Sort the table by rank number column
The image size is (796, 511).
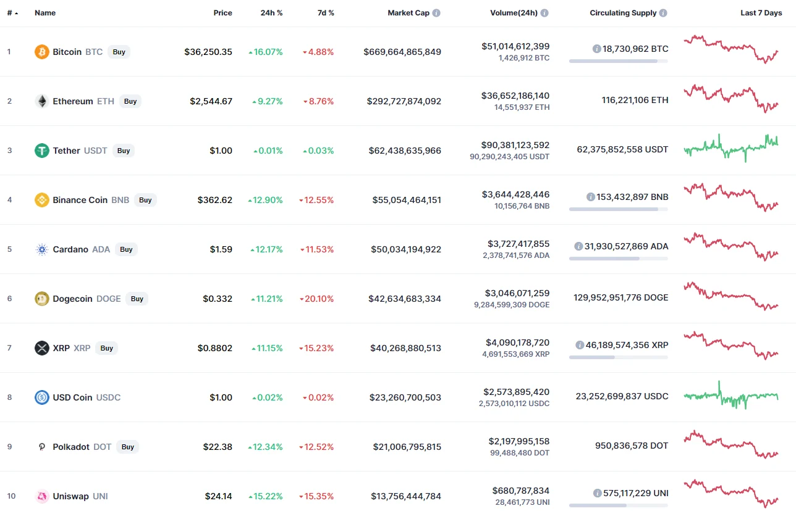point(12,13)
